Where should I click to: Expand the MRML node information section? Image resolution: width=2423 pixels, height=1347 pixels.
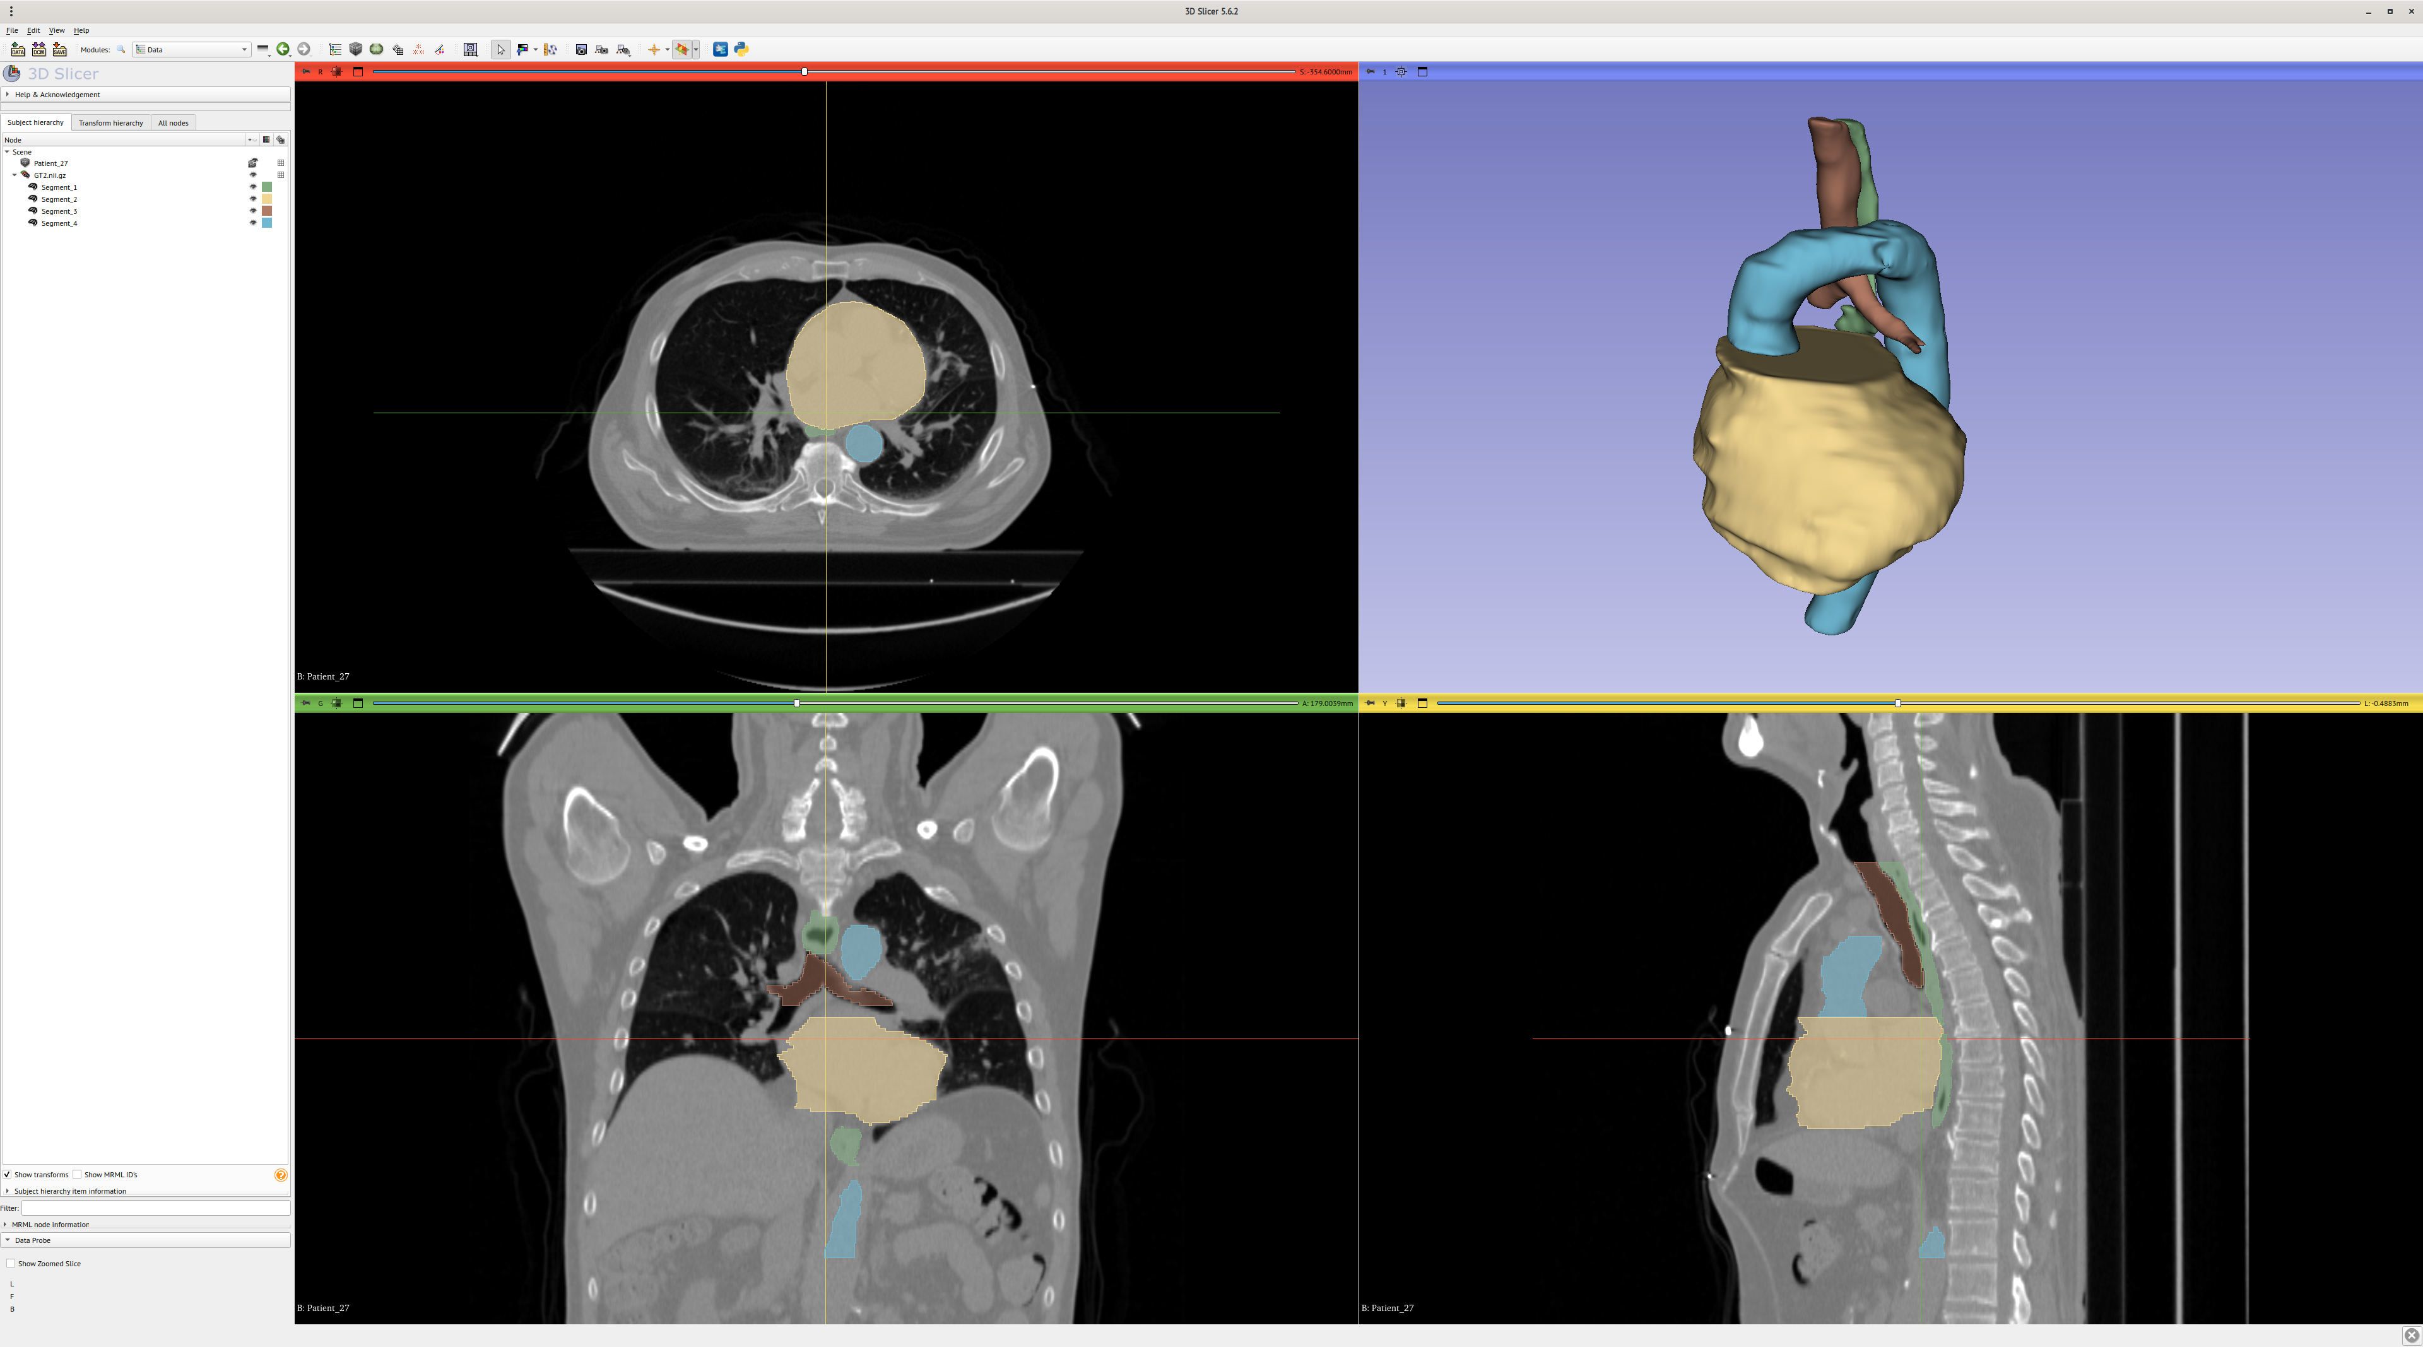tap(50, 1224)
